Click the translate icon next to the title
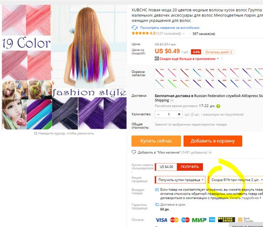Image resolution: width=263 pixels, height=227 pixels. click(x=135, y=27)
